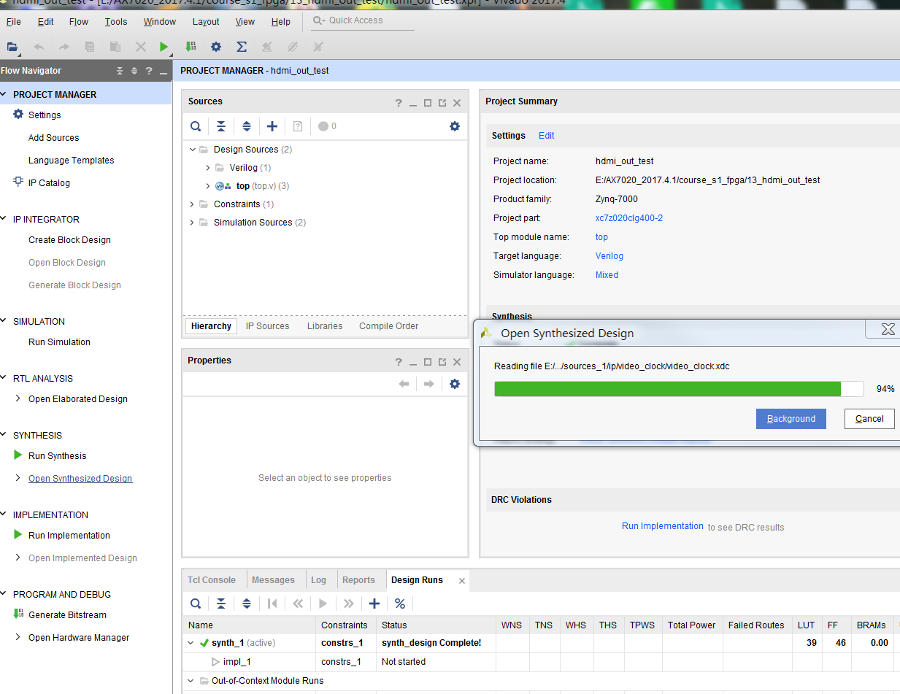This screenshot has height=694, width=900.
Task: Click search icon in Design Runs panel
Action: click(x=196, y=604)
